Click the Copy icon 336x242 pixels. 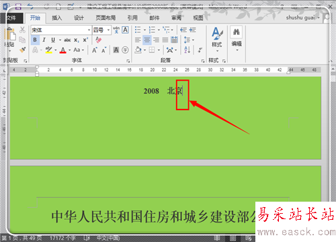(22, 40)
